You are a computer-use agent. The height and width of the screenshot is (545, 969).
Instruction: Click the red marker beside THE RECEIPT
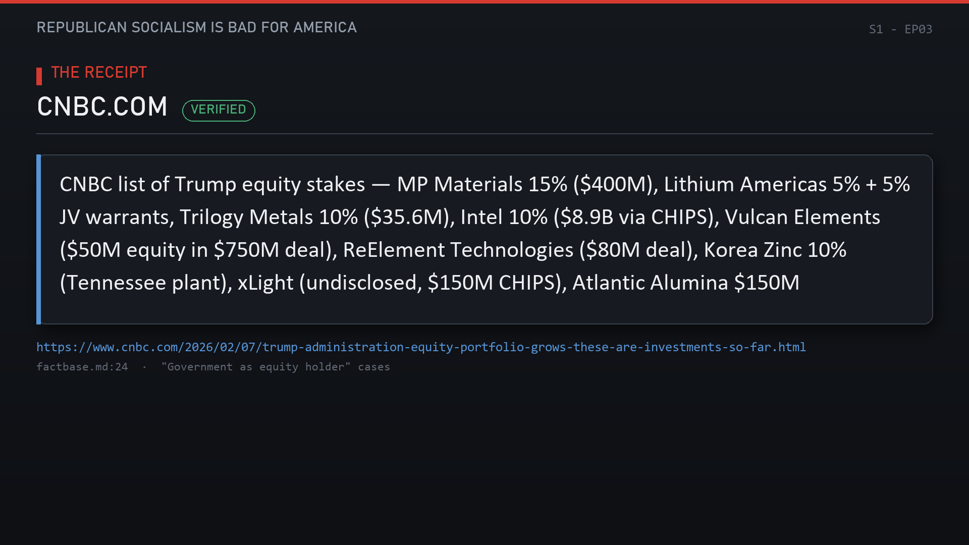(39, 76)
